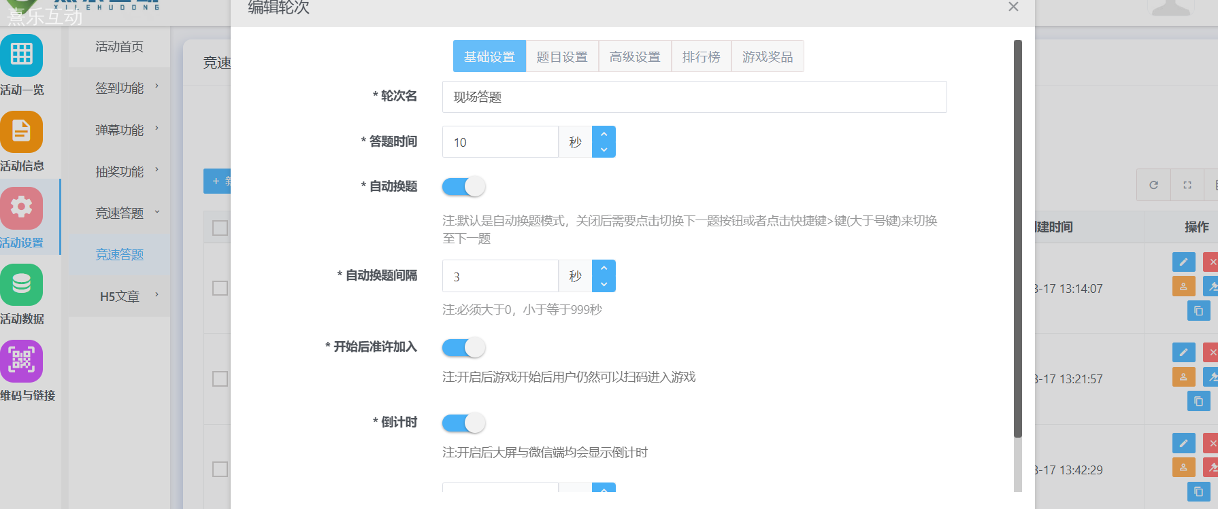Decrease 答题时间 with the down arrow
The width and height of the screenshot is (1218, 509).
click(x=604, y=150)
